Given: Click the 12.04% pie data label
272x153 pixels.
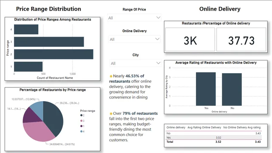Looking at the screenshot, I should [23, 99].
